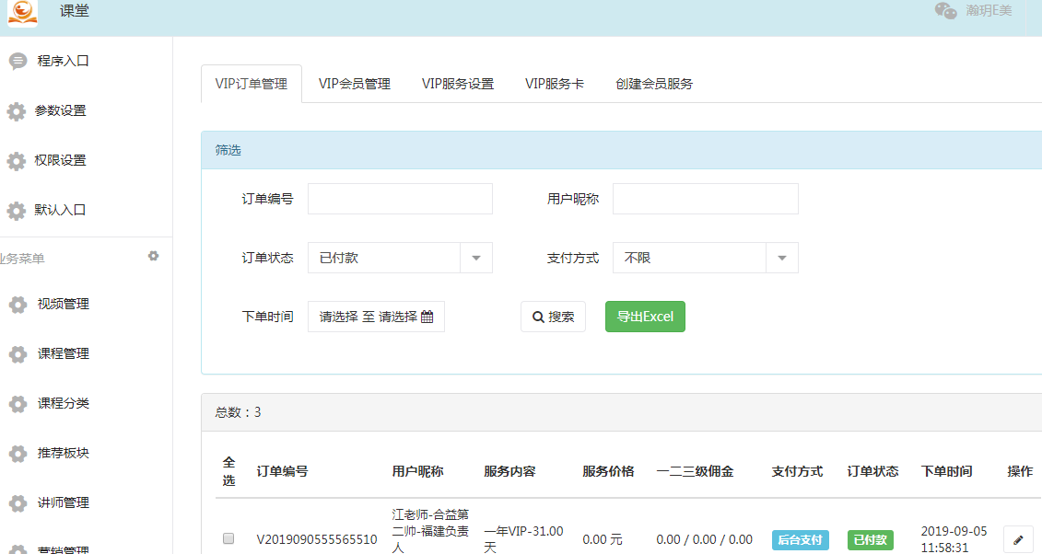This screenshot has width=1042, height=554.
Task: Open the small gear next to 业务菜单
Action: click(x=154, y=256)
